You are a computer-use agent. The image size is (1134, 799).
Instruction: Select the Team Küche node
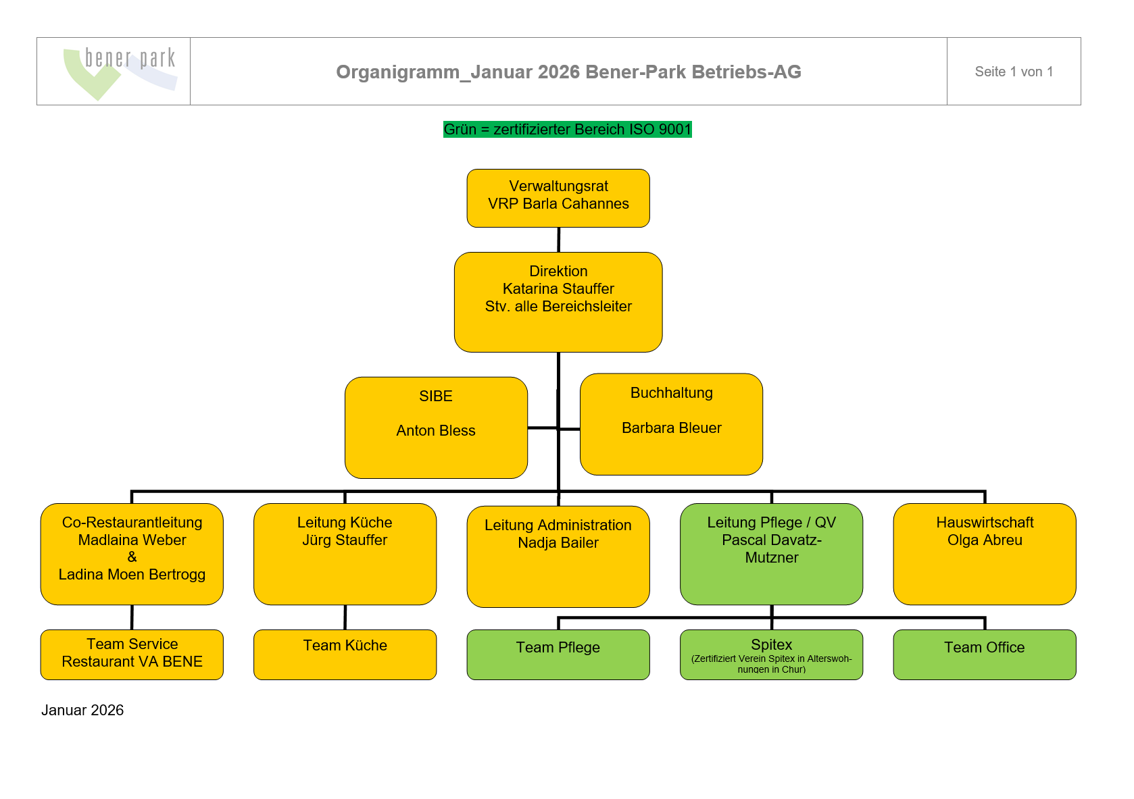point(345,654)
